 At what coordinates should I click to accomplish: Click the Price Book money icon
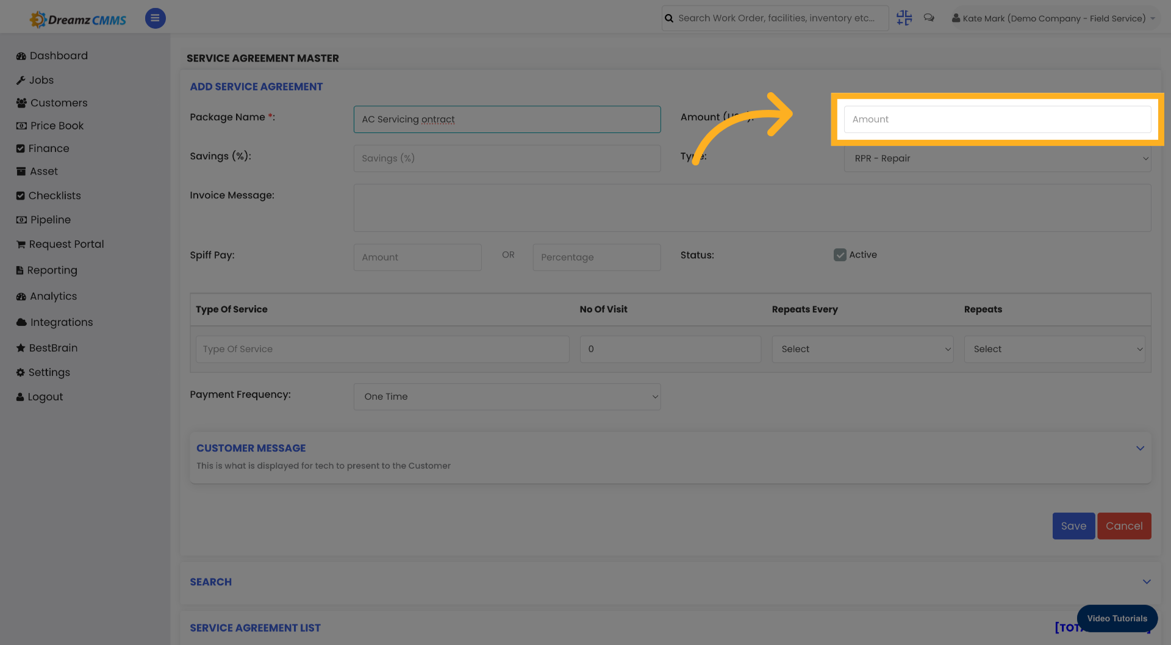coord(20,126)
